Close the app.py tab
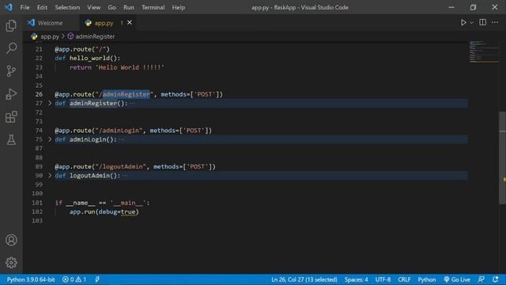This screenshot has width=506, height=285. point(130,23)
